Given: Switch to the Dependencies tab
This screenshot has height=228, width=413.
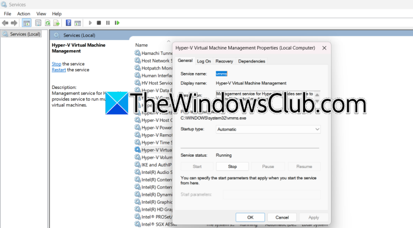Looking at the screenshot, I should [251, 61].
